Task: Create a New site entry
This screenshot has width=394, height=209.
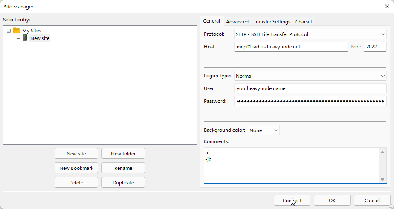Action: pos(76,154)
